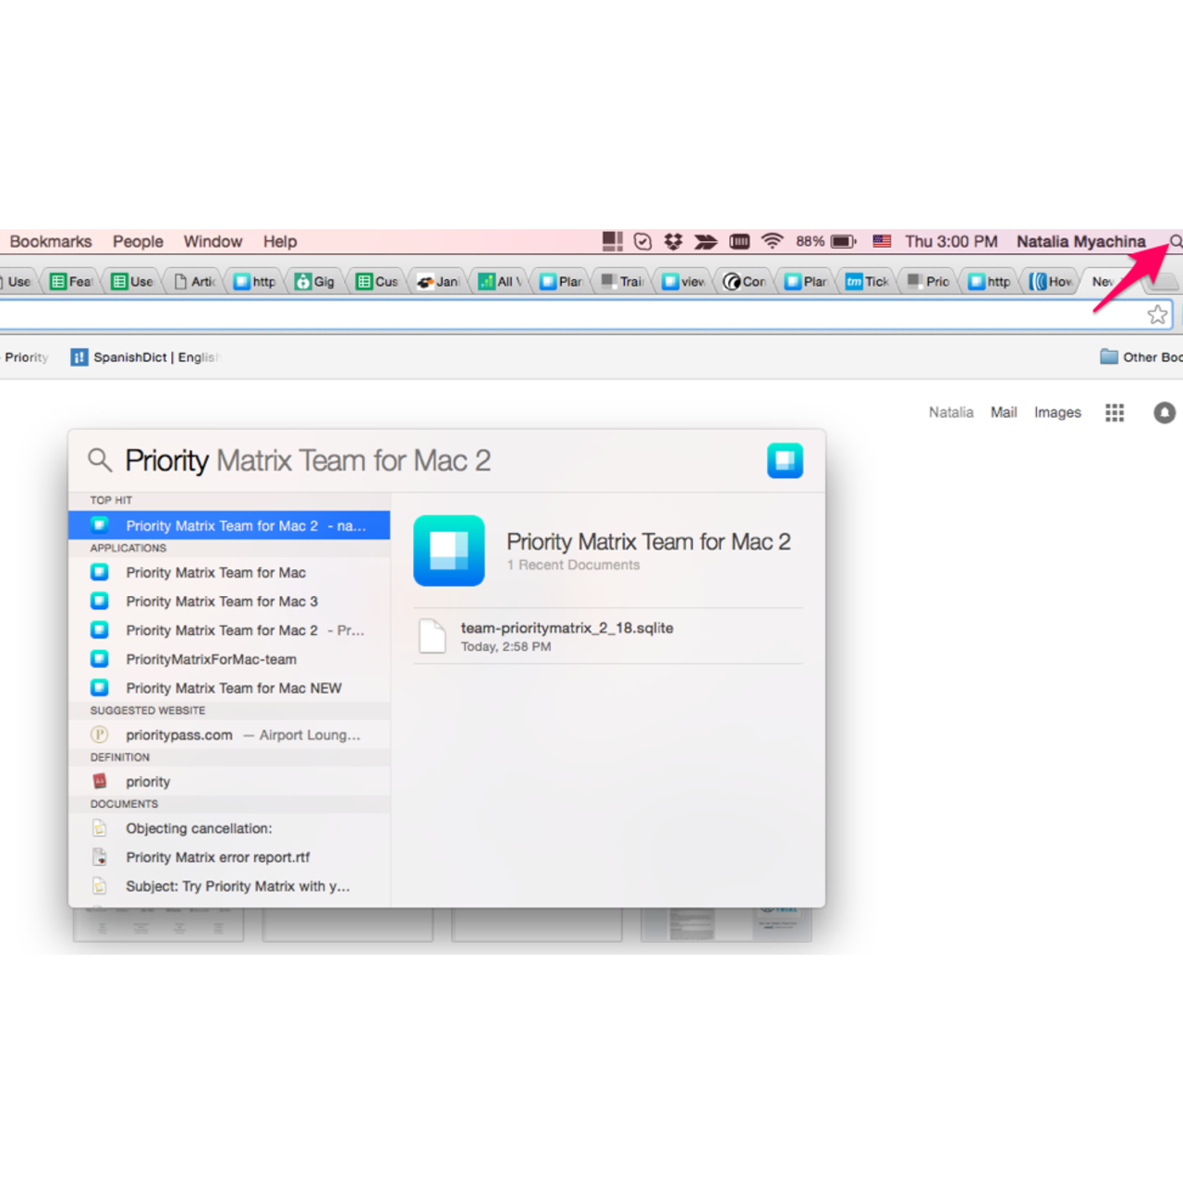Open the Bookmarks menu
The width and height of the screenshot is (1183, 1183).
pyautogui.click(x=51, y=241)
